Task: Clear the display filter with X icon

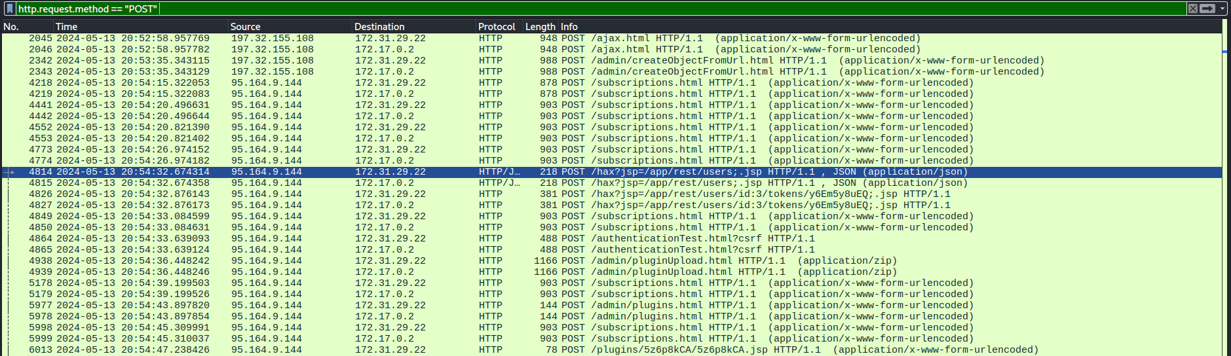Action: point(1193,9)
